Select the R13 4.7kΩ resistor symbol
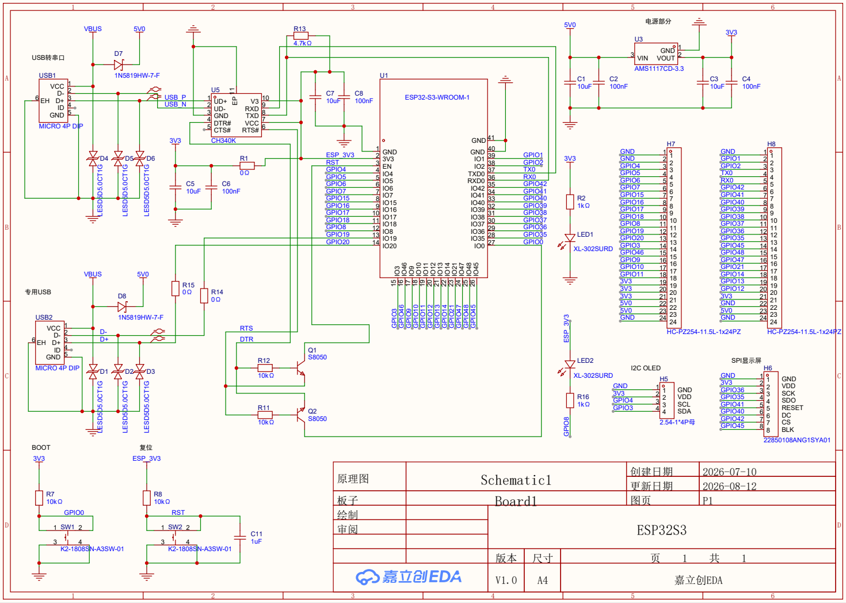The height and width of the screenshot is (603, 846). (300, 36)
